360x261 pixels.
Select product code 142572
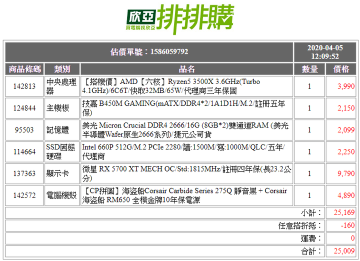(x=24, y=195)
